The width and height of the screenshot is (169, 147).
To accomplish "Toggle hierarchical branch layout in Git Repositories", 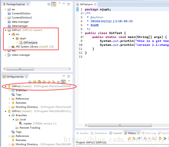I will 58,82.
